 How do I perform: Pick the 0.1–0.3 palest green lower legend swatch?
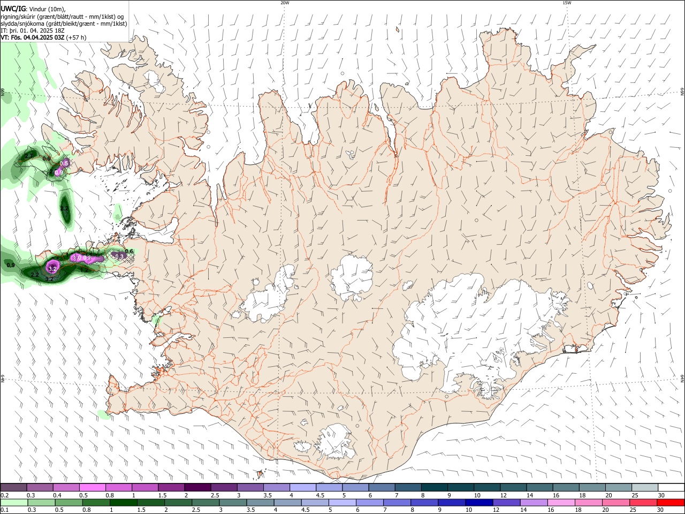coord(14,503)
